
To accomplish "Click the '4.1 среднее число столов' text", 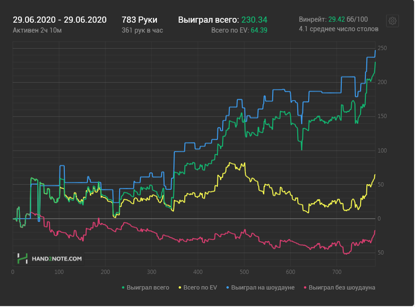I will coord(338,29).
